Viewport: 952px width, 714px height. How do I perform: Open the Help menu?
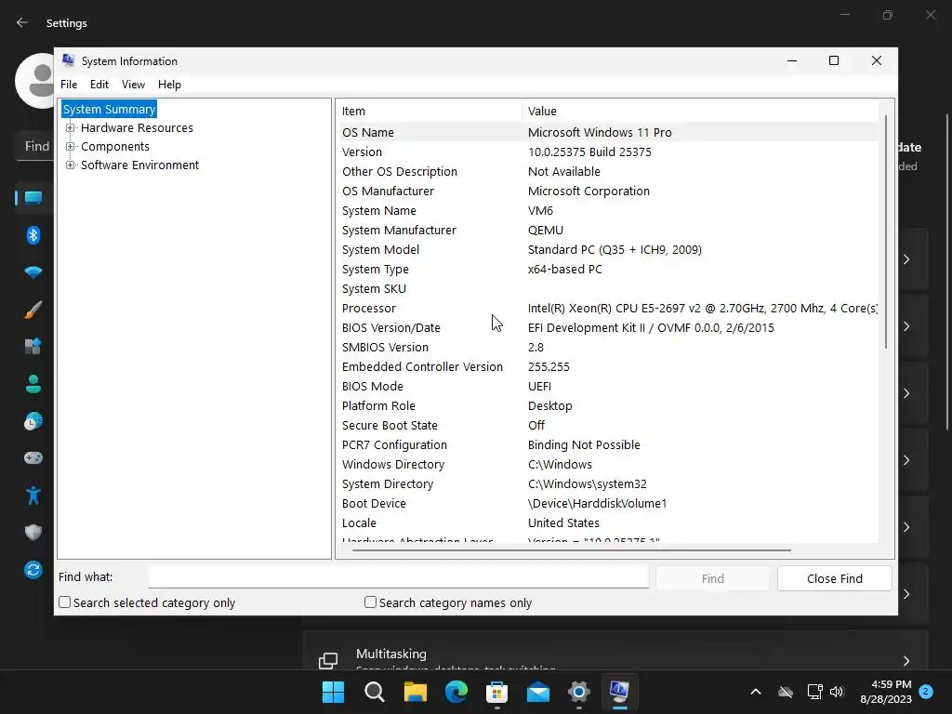tap(169, 85)
